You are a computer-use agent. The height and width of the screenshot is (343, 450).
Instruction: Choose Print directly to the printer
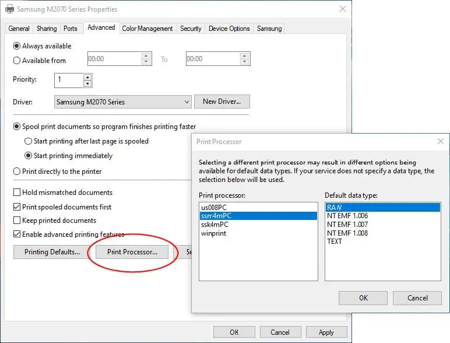(57, 171)
